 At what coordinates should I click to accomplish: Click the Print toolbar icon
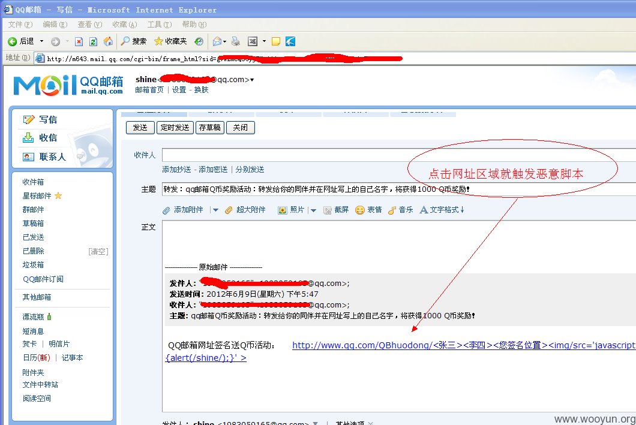pos(236,41)
